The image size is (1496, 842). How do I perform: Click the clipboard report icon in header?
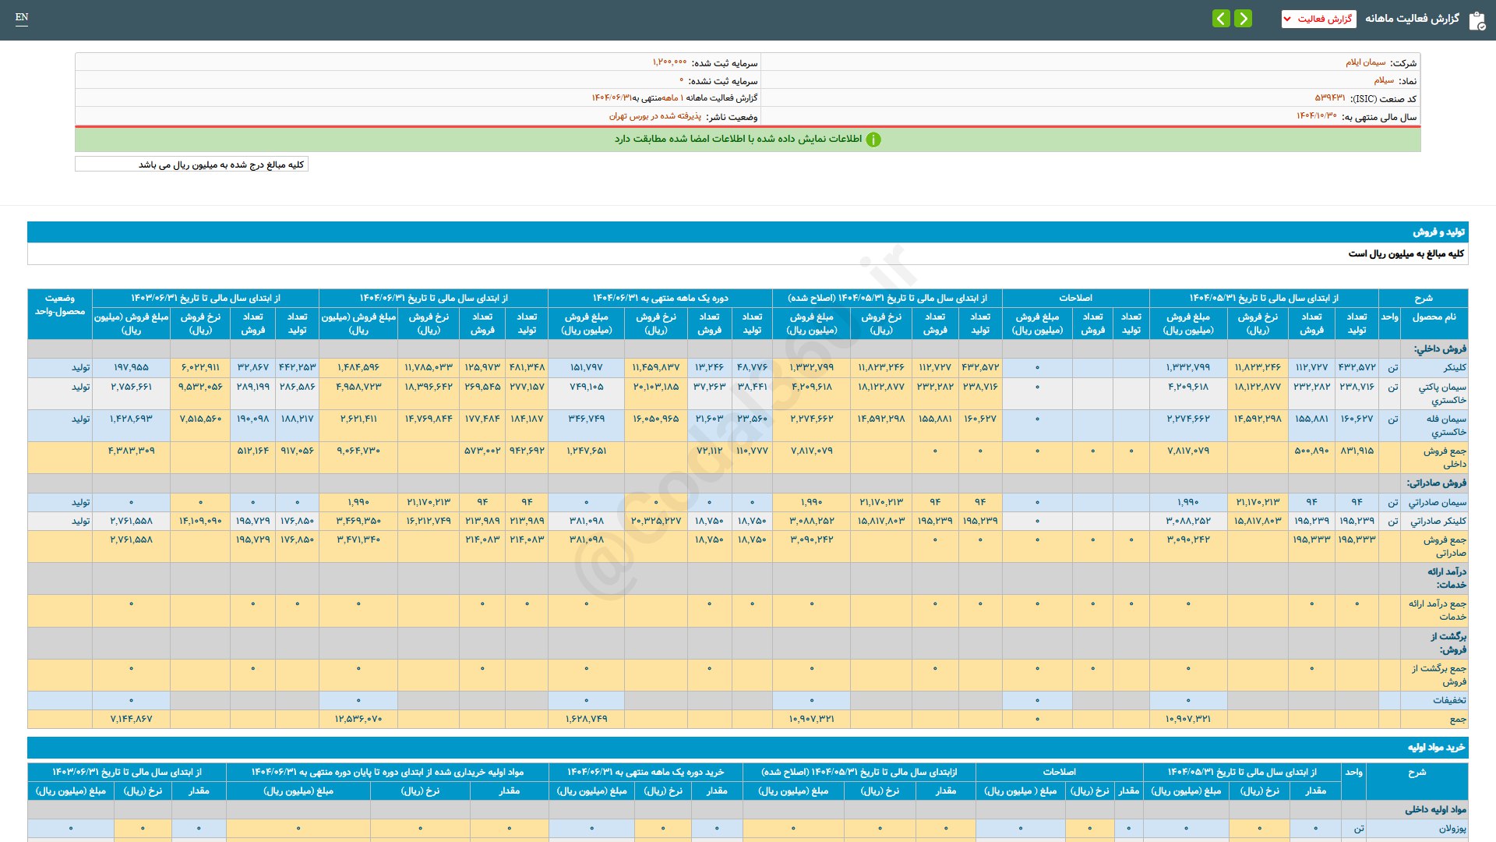(x=1477, y=20)
